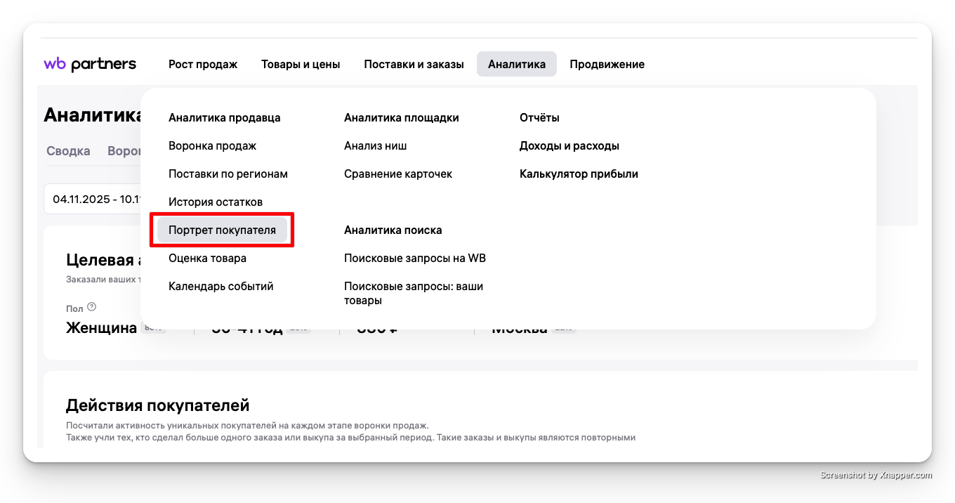Viewport: 955px width, 503px height.
Task: Launch Калькулятор прибыли
Action: coord(579,174)
